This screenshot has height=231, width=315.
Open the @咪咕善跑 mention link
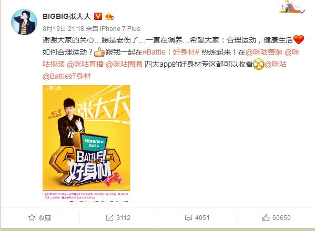click(x=264, y=52)
